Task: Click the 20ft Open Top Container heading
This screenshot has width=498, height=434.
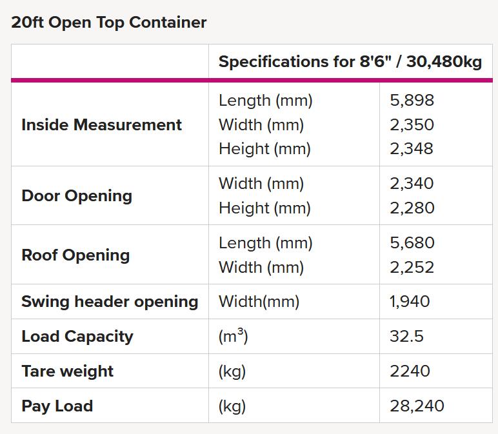Action: point(108,23)
